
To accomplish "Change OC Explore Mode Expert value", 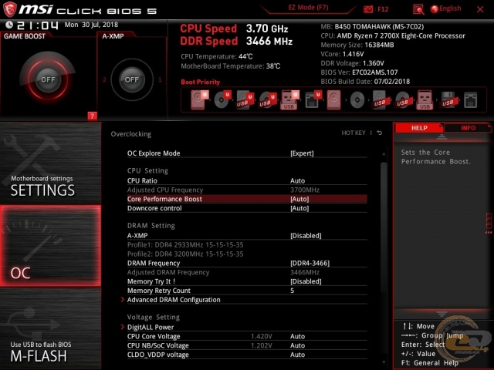I will (302, 153).
